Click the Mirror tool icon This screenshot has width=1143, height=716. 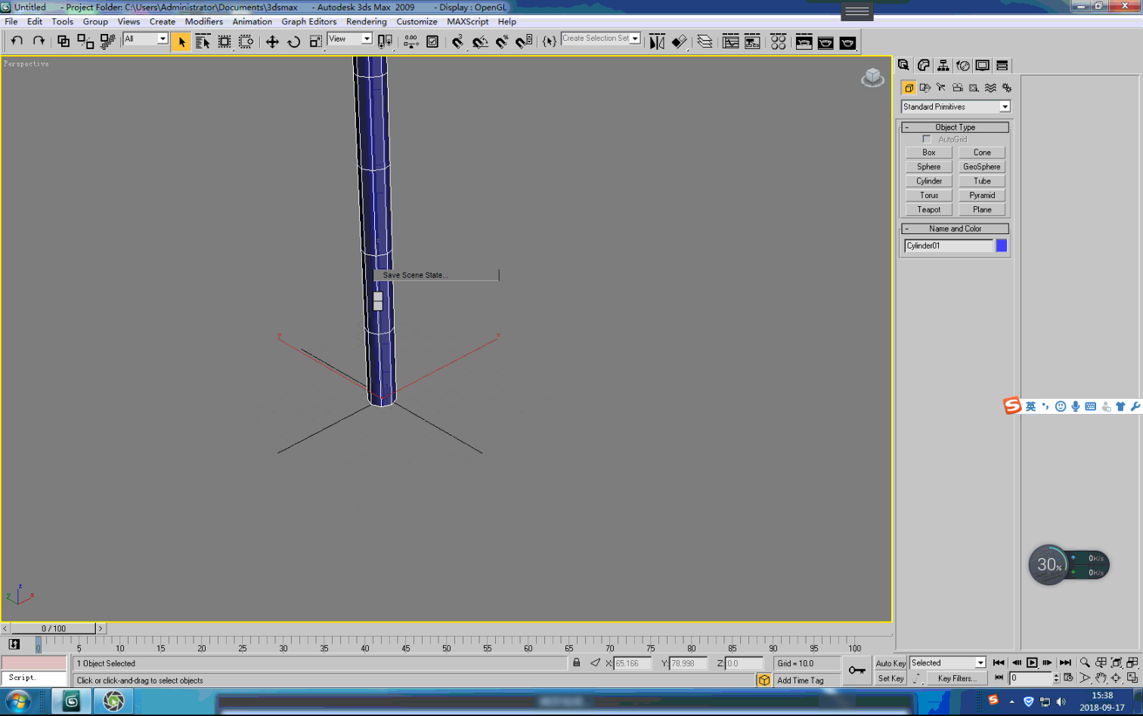tap(657, 42)
